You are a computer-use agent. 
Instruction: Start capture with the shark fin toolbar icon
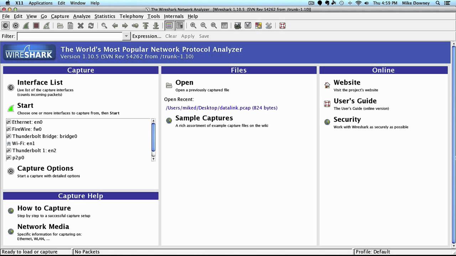(x=26, y=26)
